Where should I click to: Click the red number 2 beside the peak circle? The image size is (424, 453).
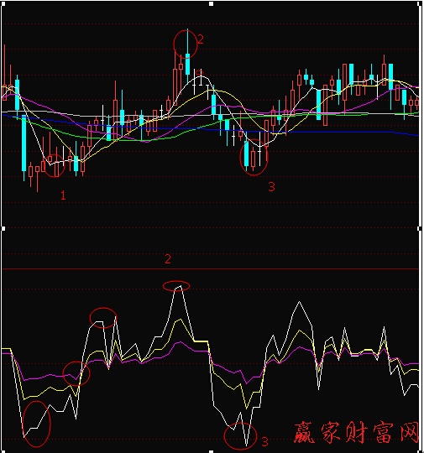pos(201,39)
